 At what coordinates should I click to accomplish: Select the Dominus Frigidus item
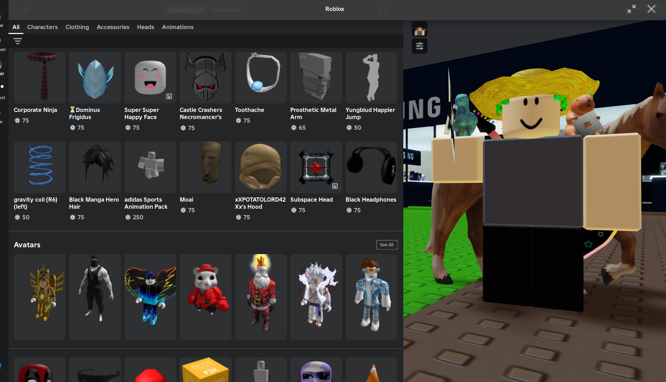95,78
